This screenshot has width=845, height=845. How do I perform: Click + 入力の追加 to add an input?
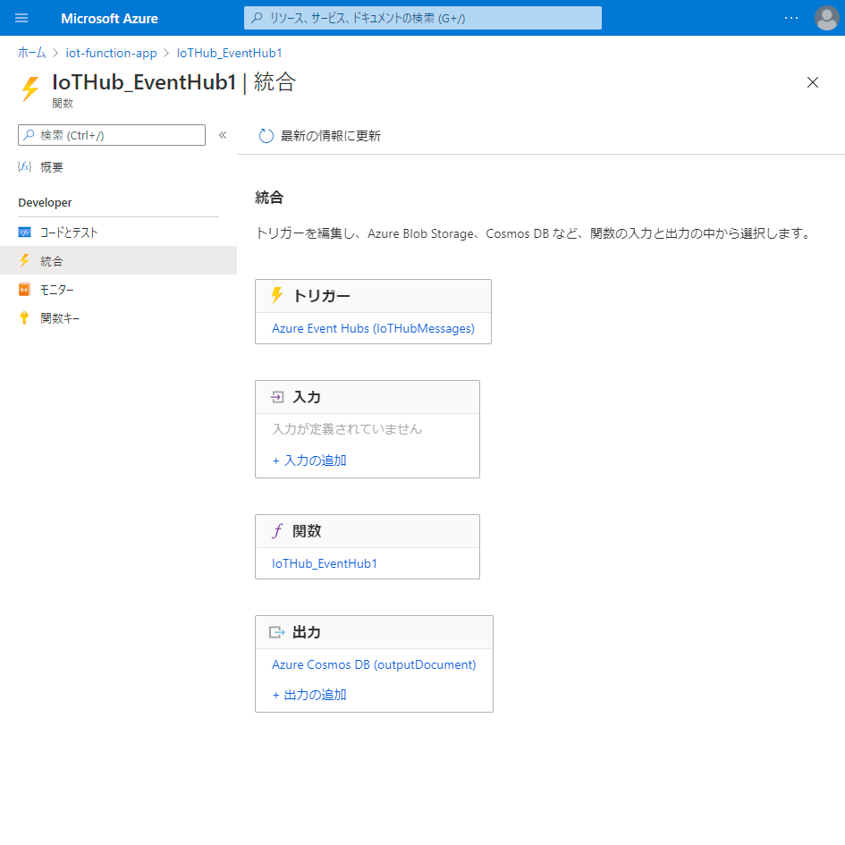[x=309, y=461]
